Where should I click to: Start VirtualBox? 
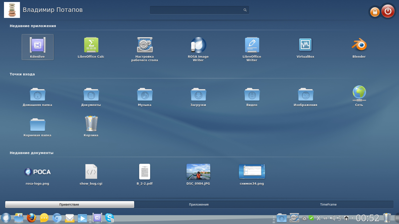click(305, 47)
